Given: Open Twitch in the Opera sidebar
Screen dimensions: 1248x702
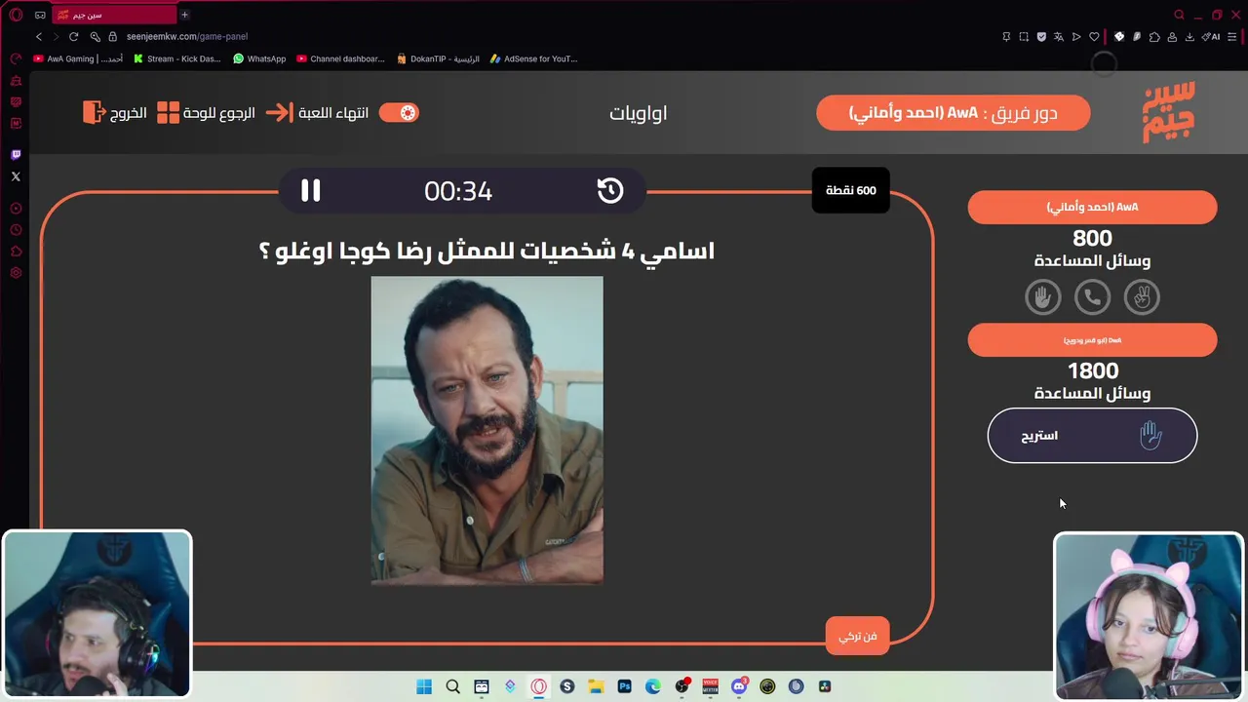Looking at the screenshot, I should point(16,155).
